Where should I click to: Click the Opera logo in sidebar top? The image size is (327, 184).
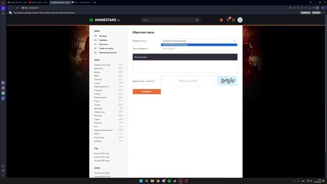pyautogui.click(x=3, y=3)
